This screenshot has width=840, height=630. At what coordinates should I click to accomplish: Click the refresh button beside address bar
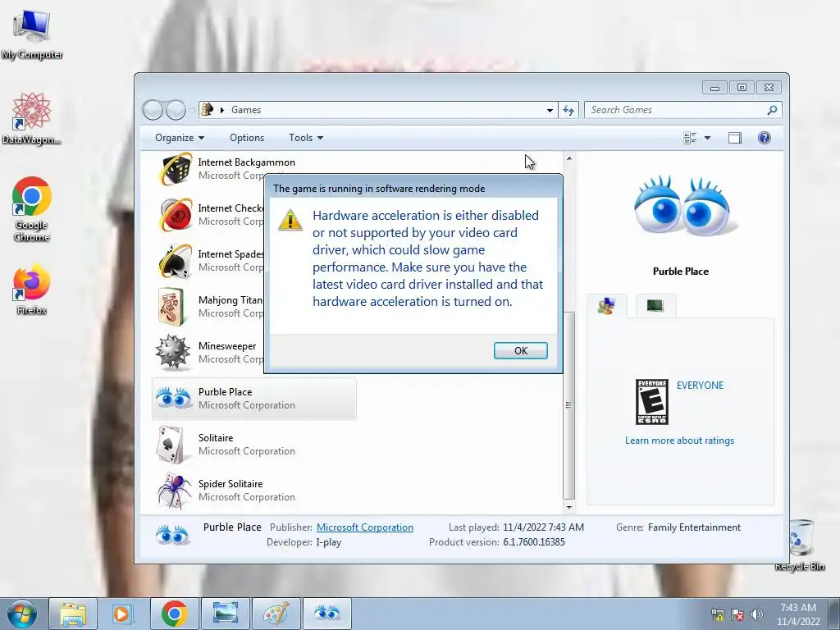point(568,110)
